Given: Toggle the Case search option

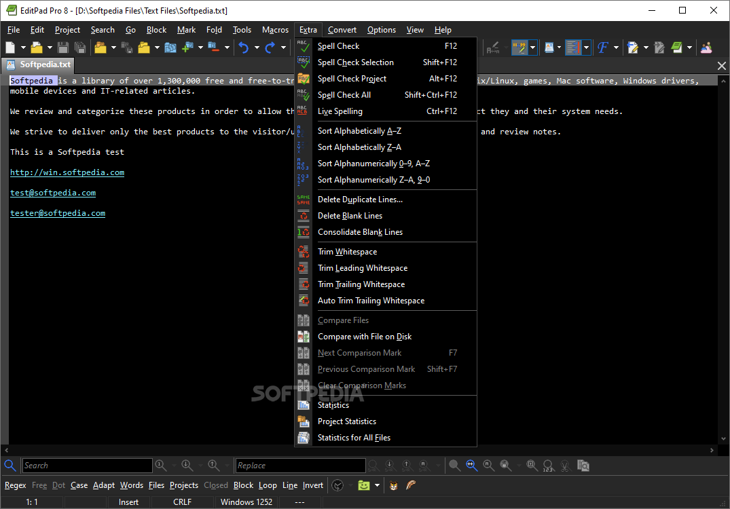Looking at the screenshot, I should coord(79,485).
